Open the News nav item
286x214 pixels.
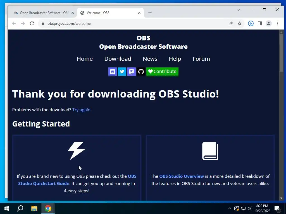[150, 59]
